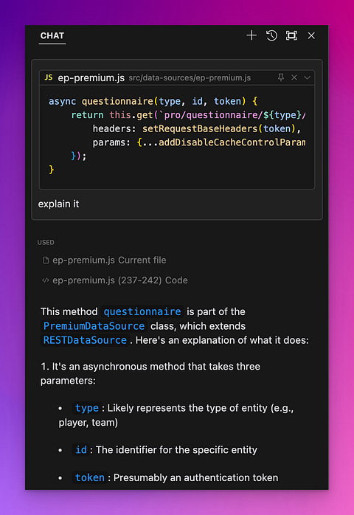Click the RESTDataSource symbol link
Screen dimensions: 354x515
pyautogui.click(x=85, y=340)
